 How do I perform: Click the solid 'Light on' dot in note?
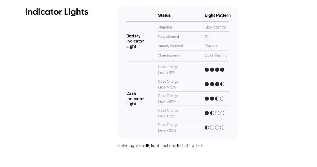(147, 145)
